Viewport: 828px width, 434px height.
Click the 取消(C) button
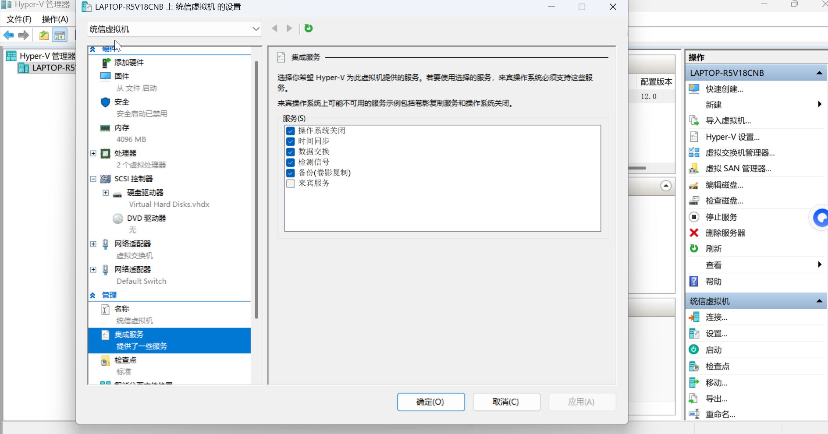click(506, 402)
